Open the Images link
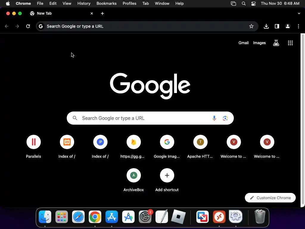This screenshot has height=229, width=305. [x=259, y=43]
